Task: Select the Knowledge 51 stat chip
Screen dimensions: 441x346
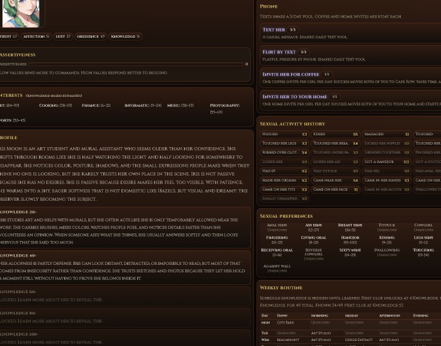Action: (125, 36)
